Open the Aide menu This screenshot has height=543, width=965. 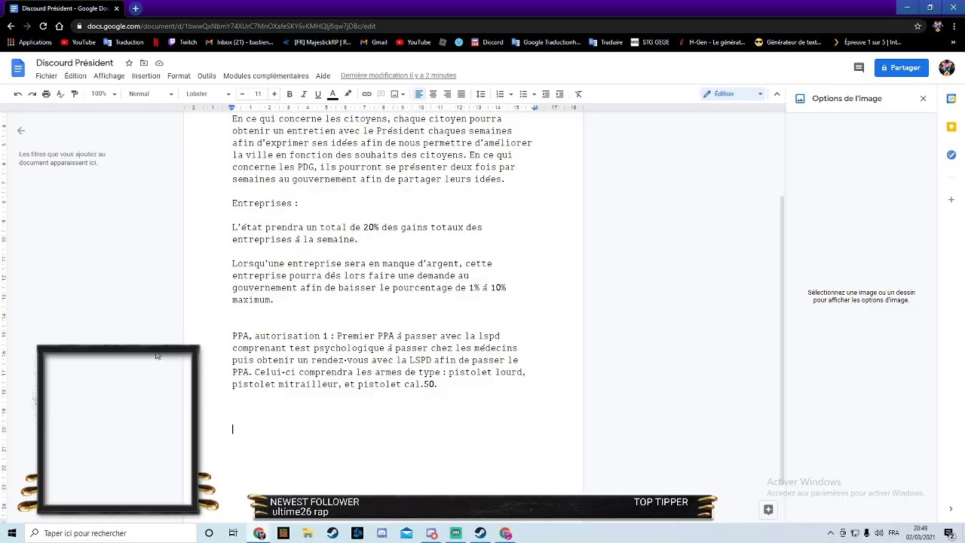(x=323, y=76)
